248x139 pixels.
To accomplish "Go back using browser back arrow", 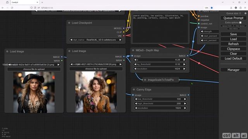I will (3, 8).
